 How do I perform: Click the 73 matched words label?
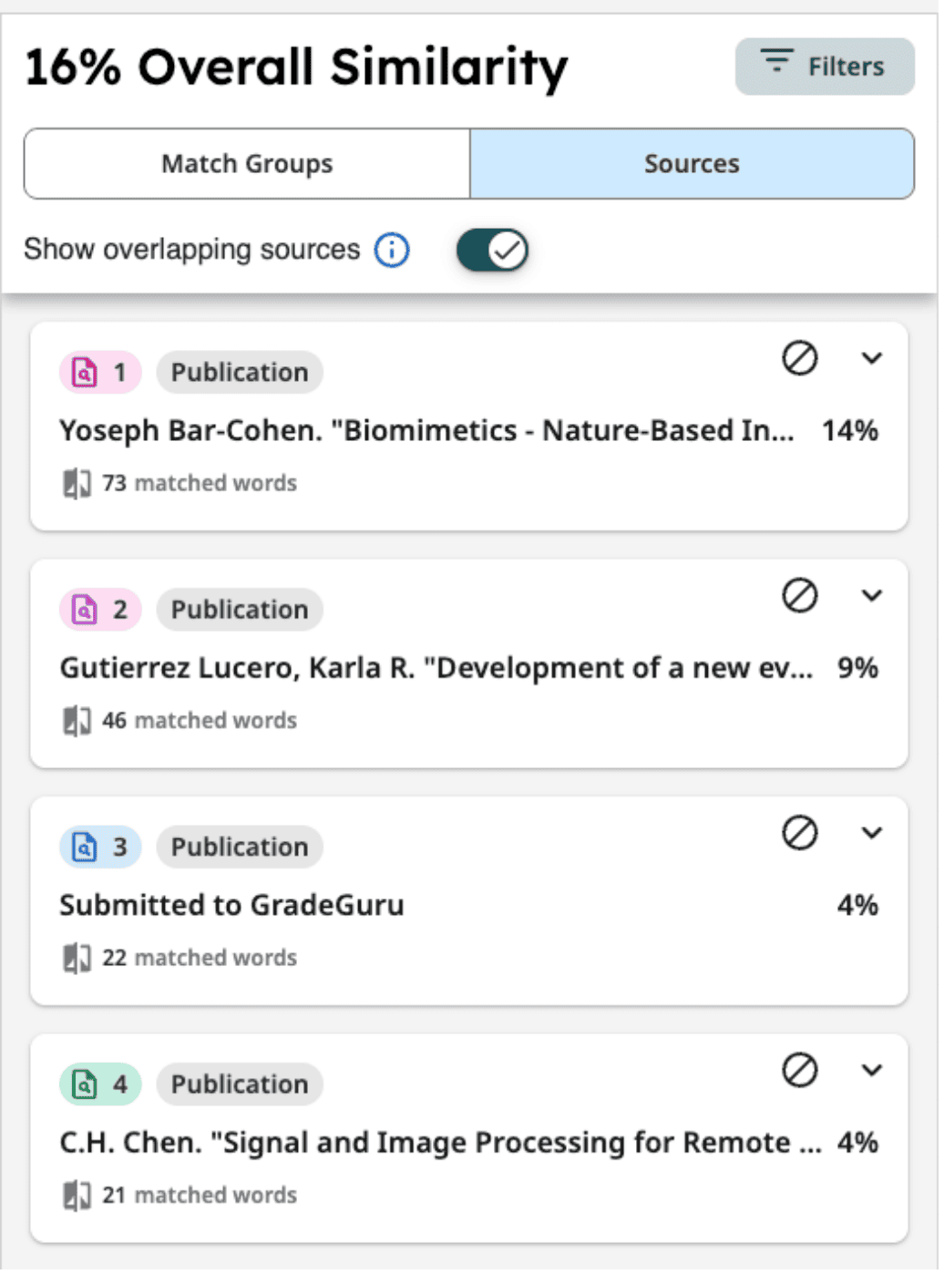pos(200,485)
